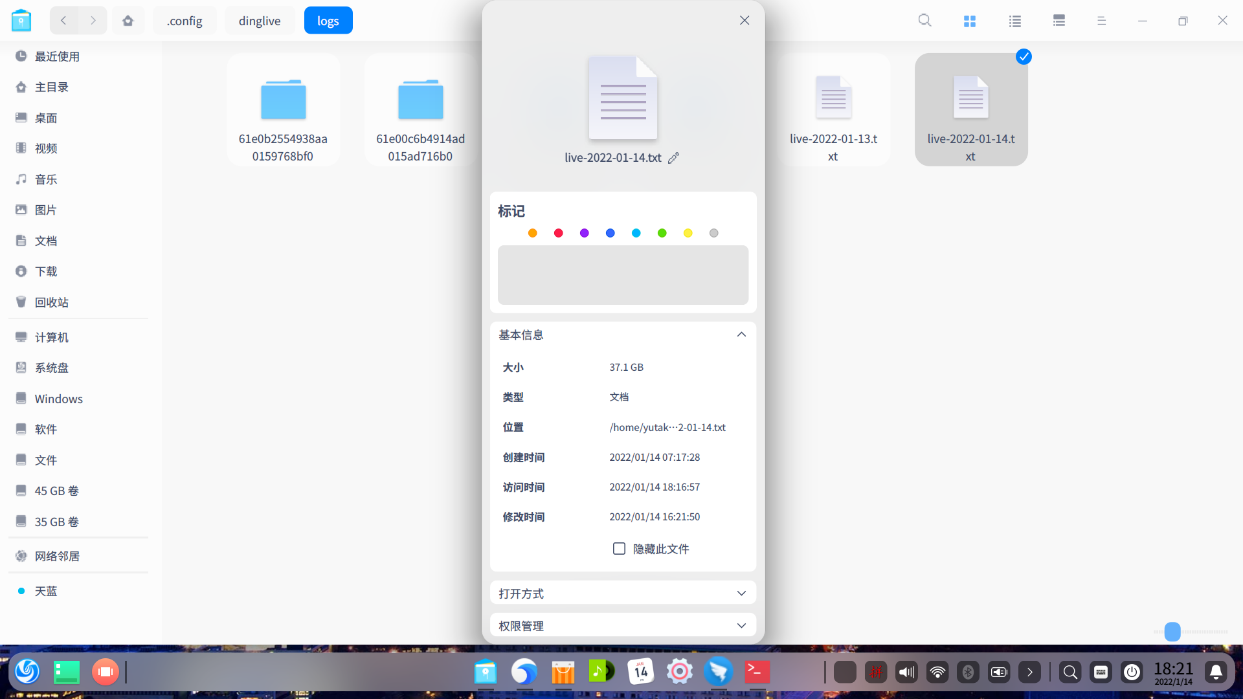Viewport: 1243px width, 699px height.
Task: Open the search icon in the toolbar
Action: pyautogui.click(x=924, y=20)
